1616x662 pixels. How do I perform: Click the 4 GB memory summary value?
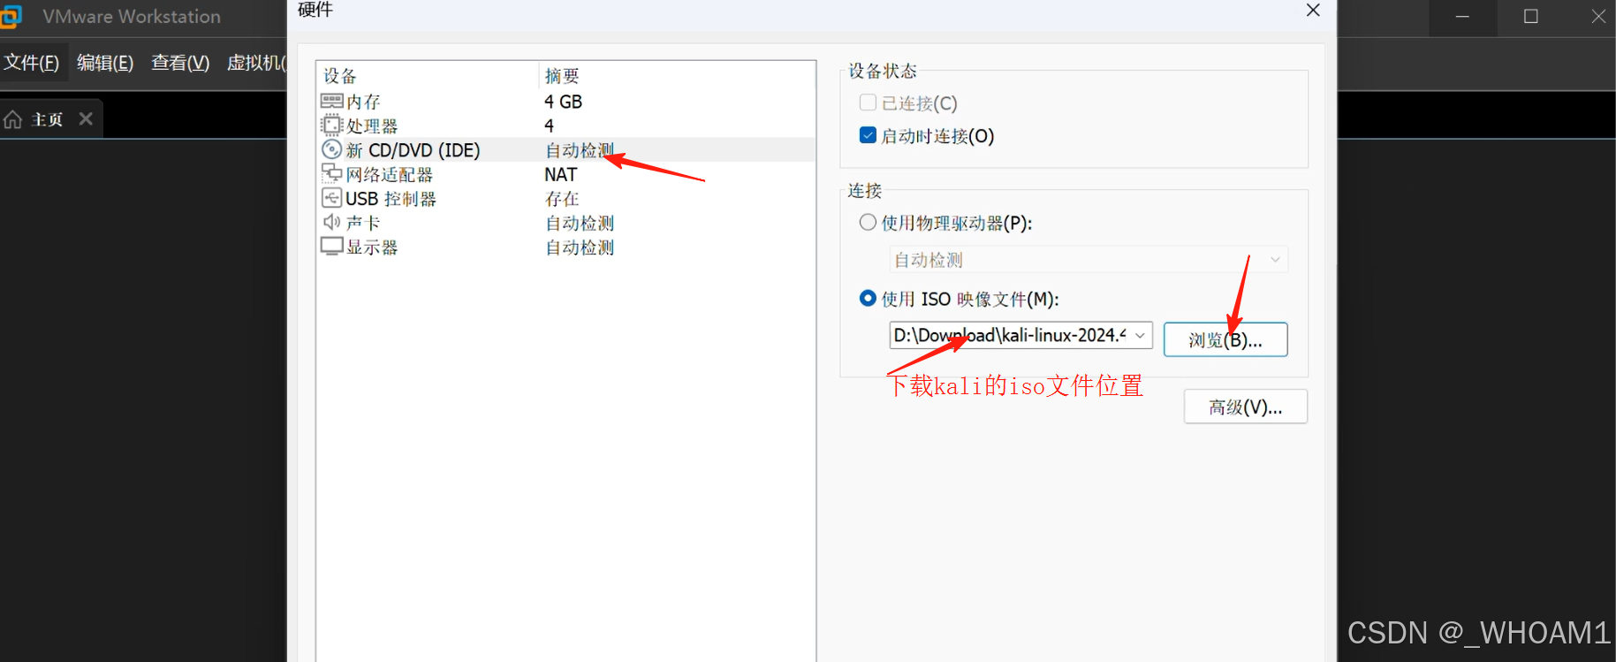[564, 102]
